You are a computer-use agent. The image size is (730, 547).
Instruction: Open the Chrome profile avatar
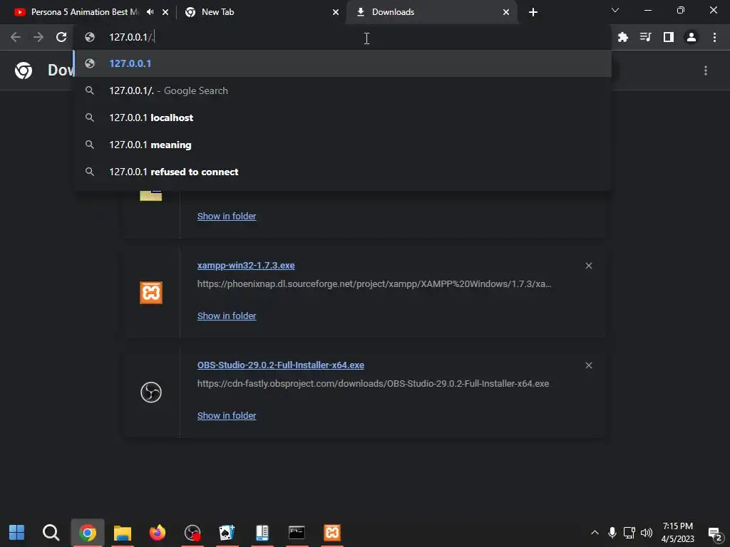[692, 37]
